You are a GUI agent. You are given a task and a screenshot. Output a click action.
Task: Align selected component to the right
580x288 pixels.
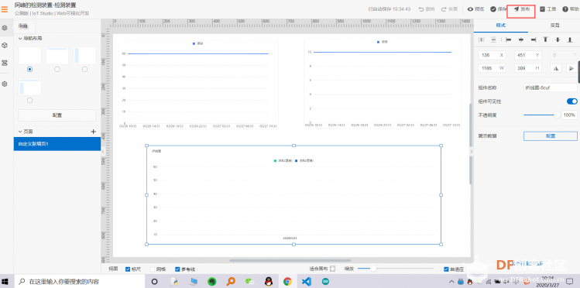pos(533,39)
